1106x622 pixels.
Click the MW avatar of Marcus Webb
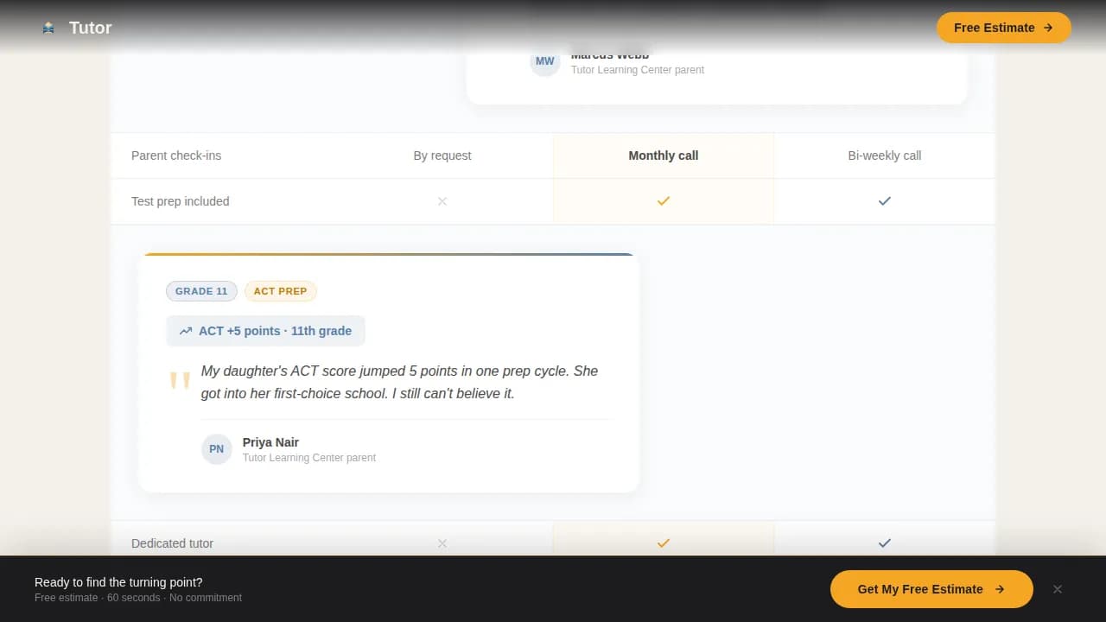545,61
